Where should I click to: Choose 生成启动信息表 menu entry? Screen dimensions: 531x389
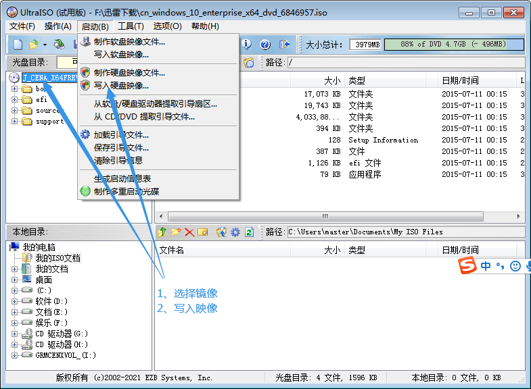click(158, 178)
